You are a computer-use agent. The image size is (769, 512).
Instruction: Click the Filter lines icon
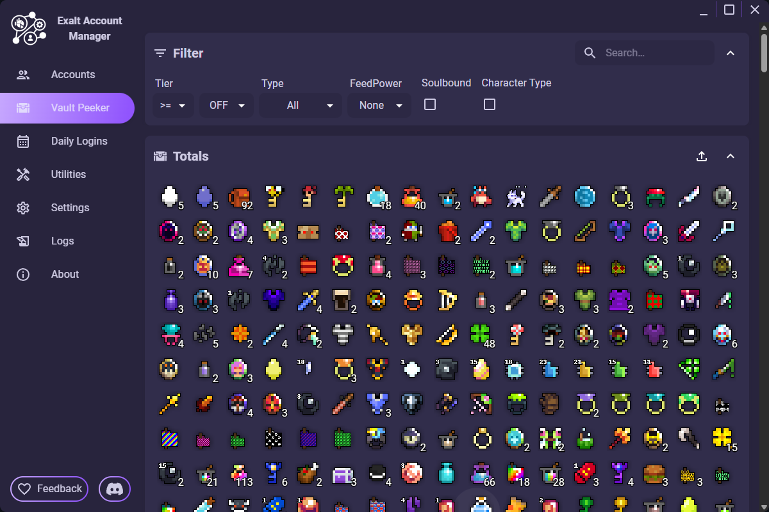point(160,53)
